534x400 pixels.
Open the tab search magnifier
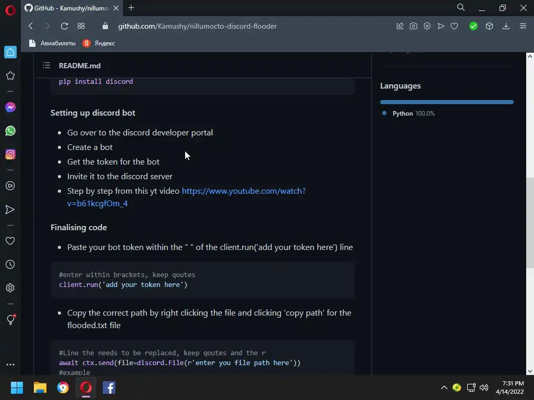(461, 7)
